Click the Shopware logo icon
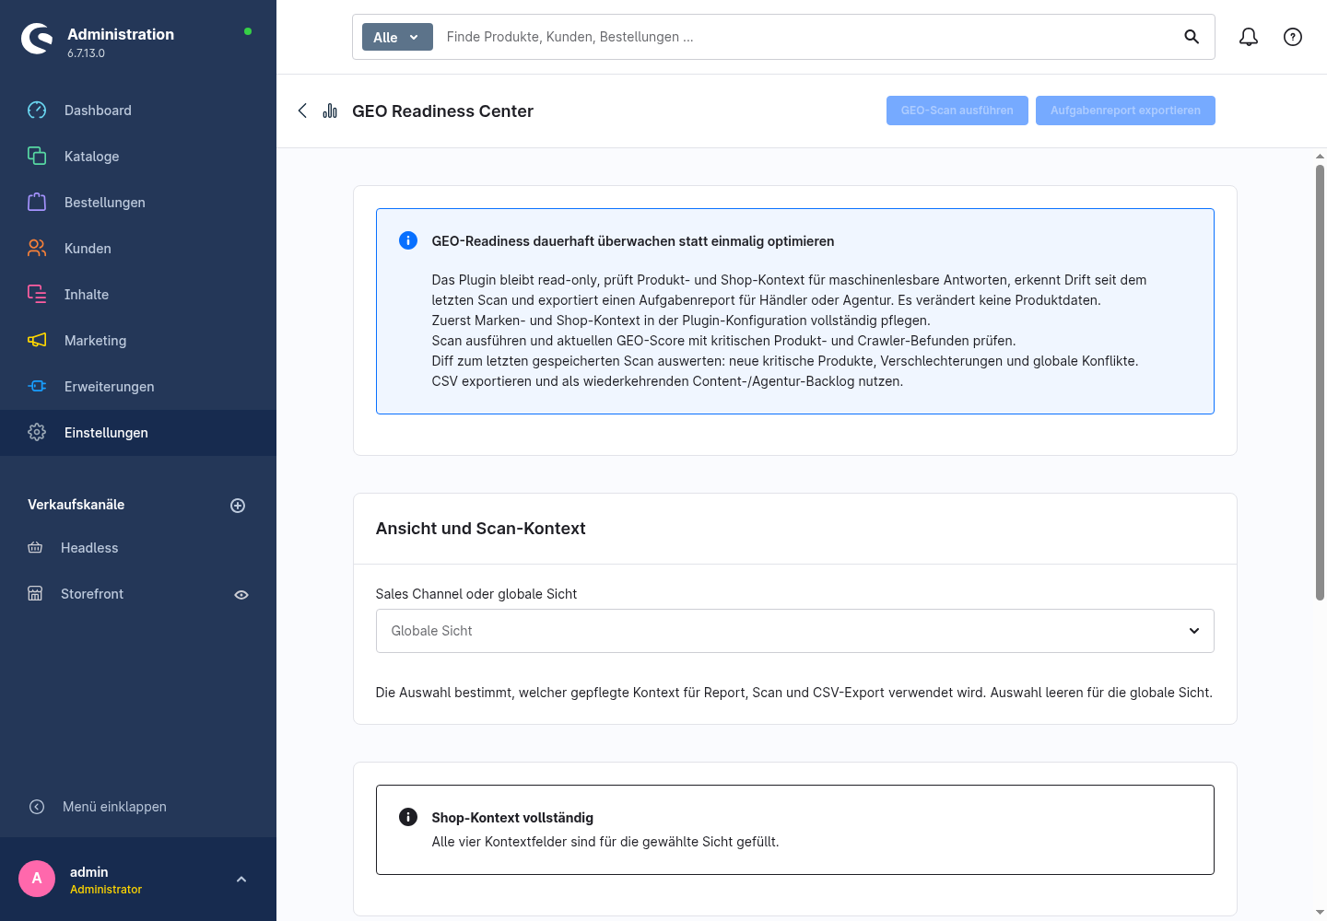 coord(37,39)
